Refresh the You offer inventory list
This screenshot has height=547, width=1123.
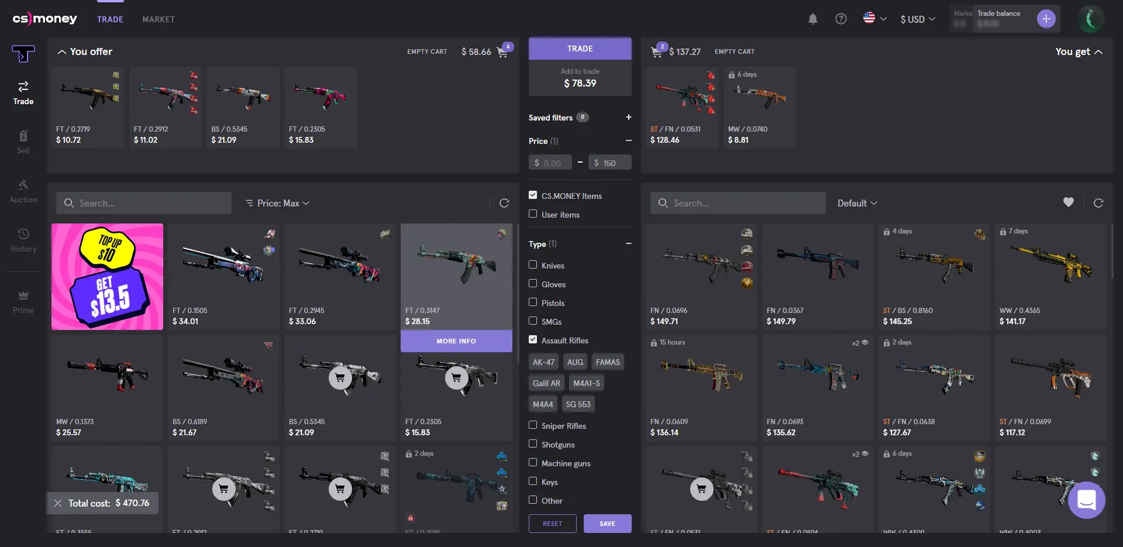click(x=504, y=203)
